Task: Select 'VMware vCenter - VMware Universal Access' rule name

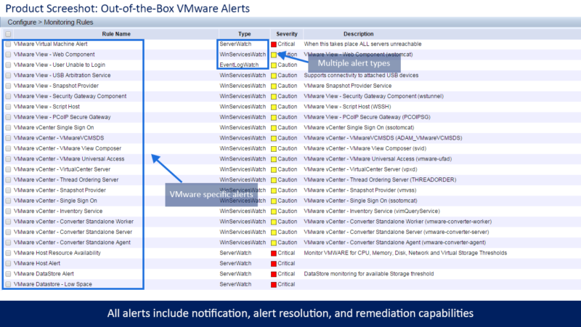Action: tap(69, 158)
